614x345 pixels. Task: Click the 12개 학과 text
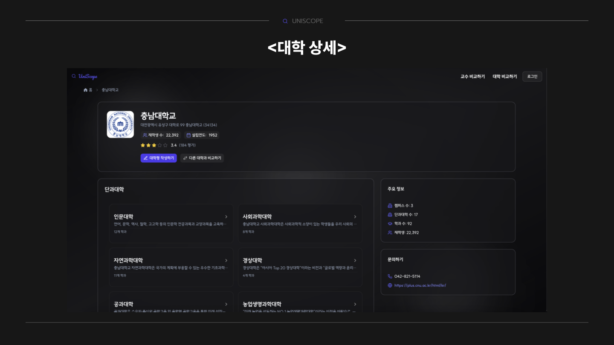[x=120, y=232]
